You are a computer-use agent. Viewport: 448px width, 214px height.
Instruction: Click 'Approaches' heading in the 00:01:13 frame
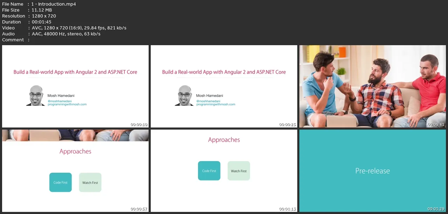[x=224, y=140]
